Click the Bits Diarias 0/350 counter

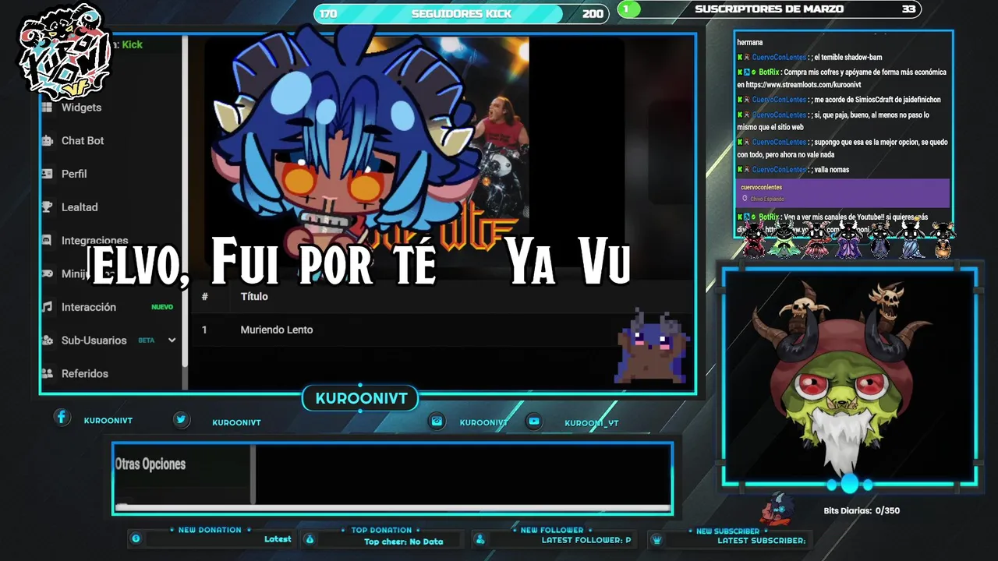pos(862,511)
